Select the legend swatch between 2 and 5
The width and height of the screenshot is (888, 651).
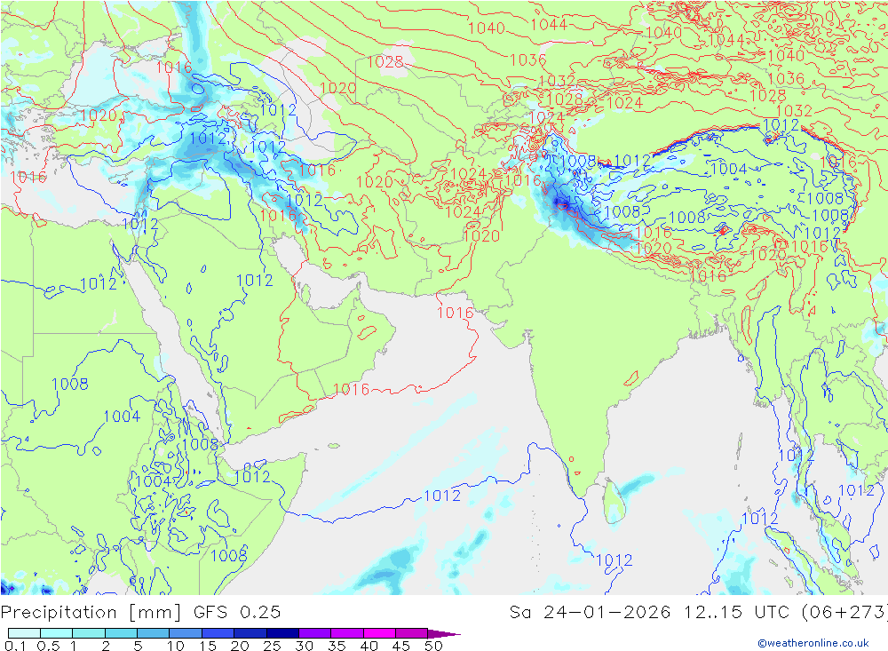pyautogui.click(x=121, y=633)
